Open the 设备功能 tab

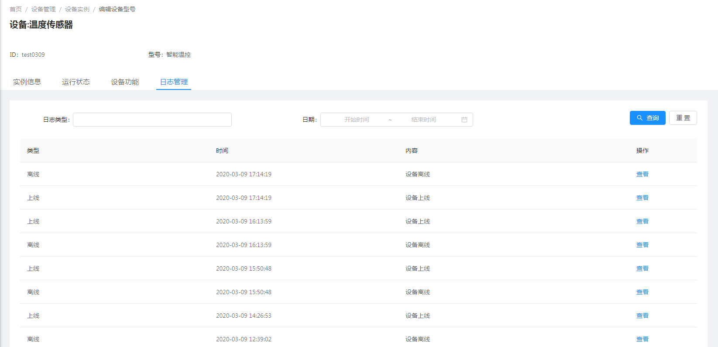[125, 82]
